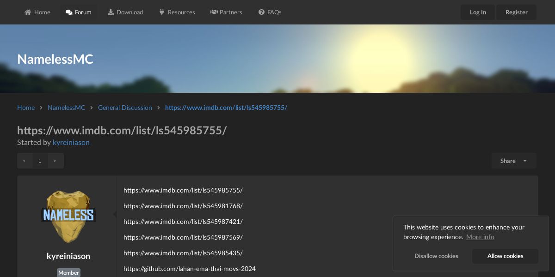Go to previous page arrow in pagination
The image size is (555, 277).
tap(25, 161)
